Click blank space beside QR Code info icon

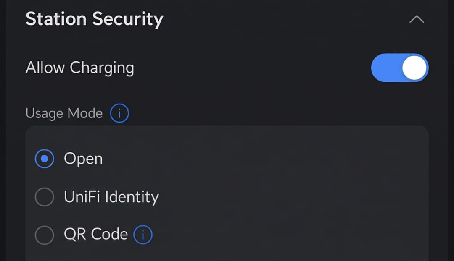pos(290,235)
